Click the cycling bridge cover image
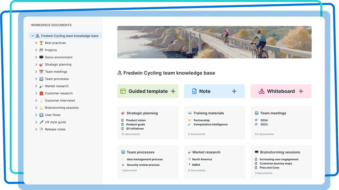 coord(214,42)
